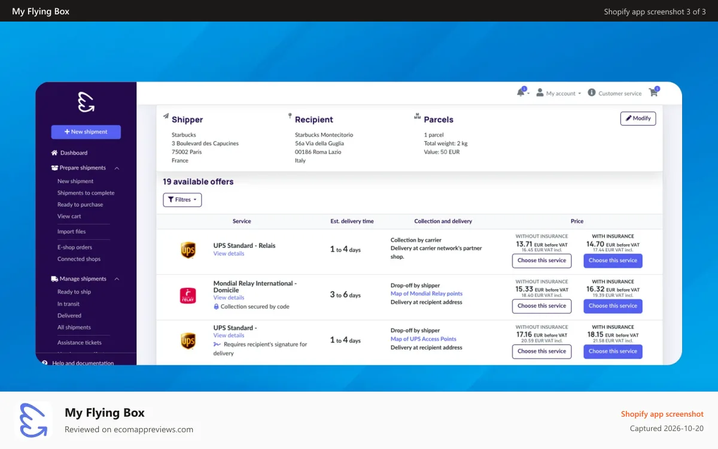Select New shipment sidebar link
The width and height of the screenshot is (718, 449).
pos(75,181)
